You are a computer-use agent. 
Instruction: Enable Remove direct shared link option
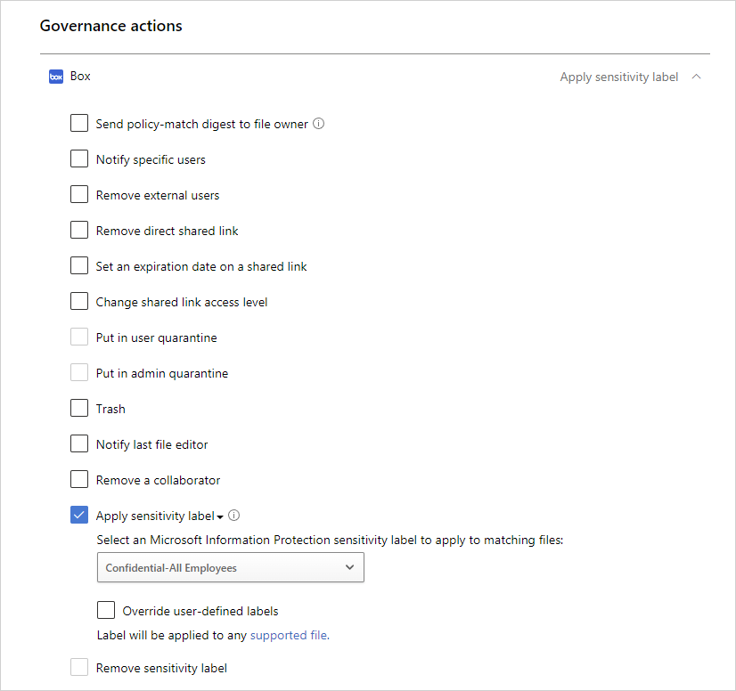tap(79, 231)
